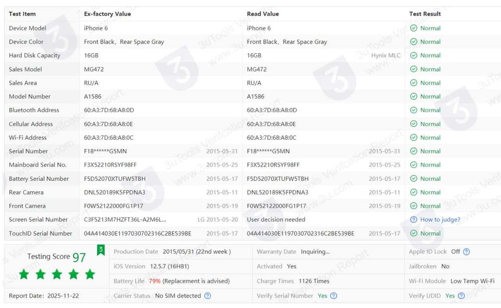Open help icon next to Apple ID Lock
The image size is (501, 308).
pyautogui.click(x=466, y=252)
